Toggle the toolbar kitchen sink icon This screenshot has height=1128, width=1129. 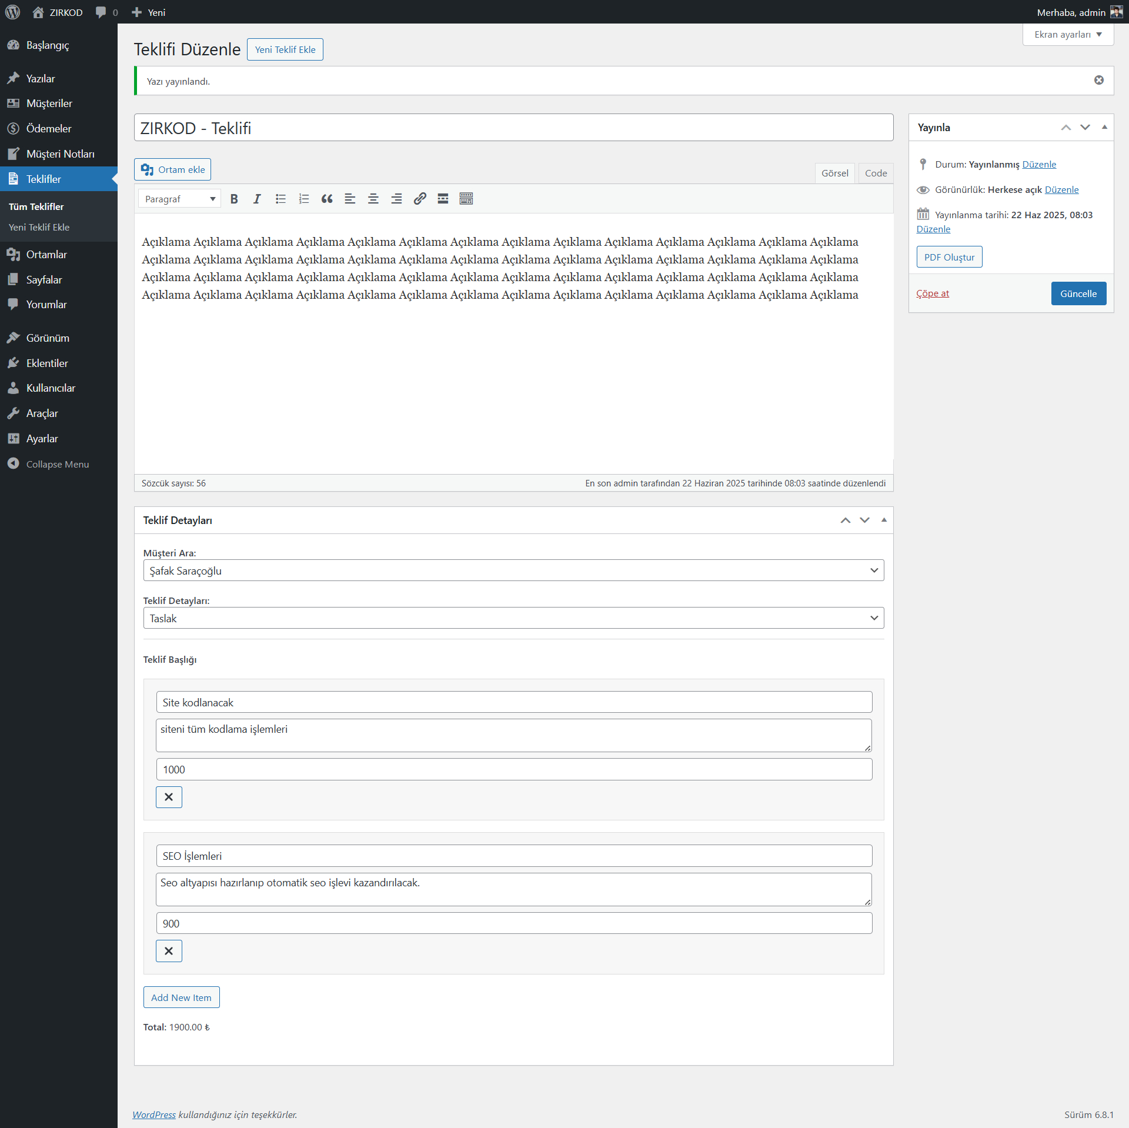click(466, 199)
